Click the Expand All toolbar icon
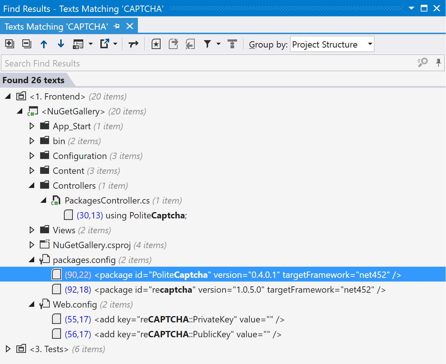 click(x=10, y=44)
